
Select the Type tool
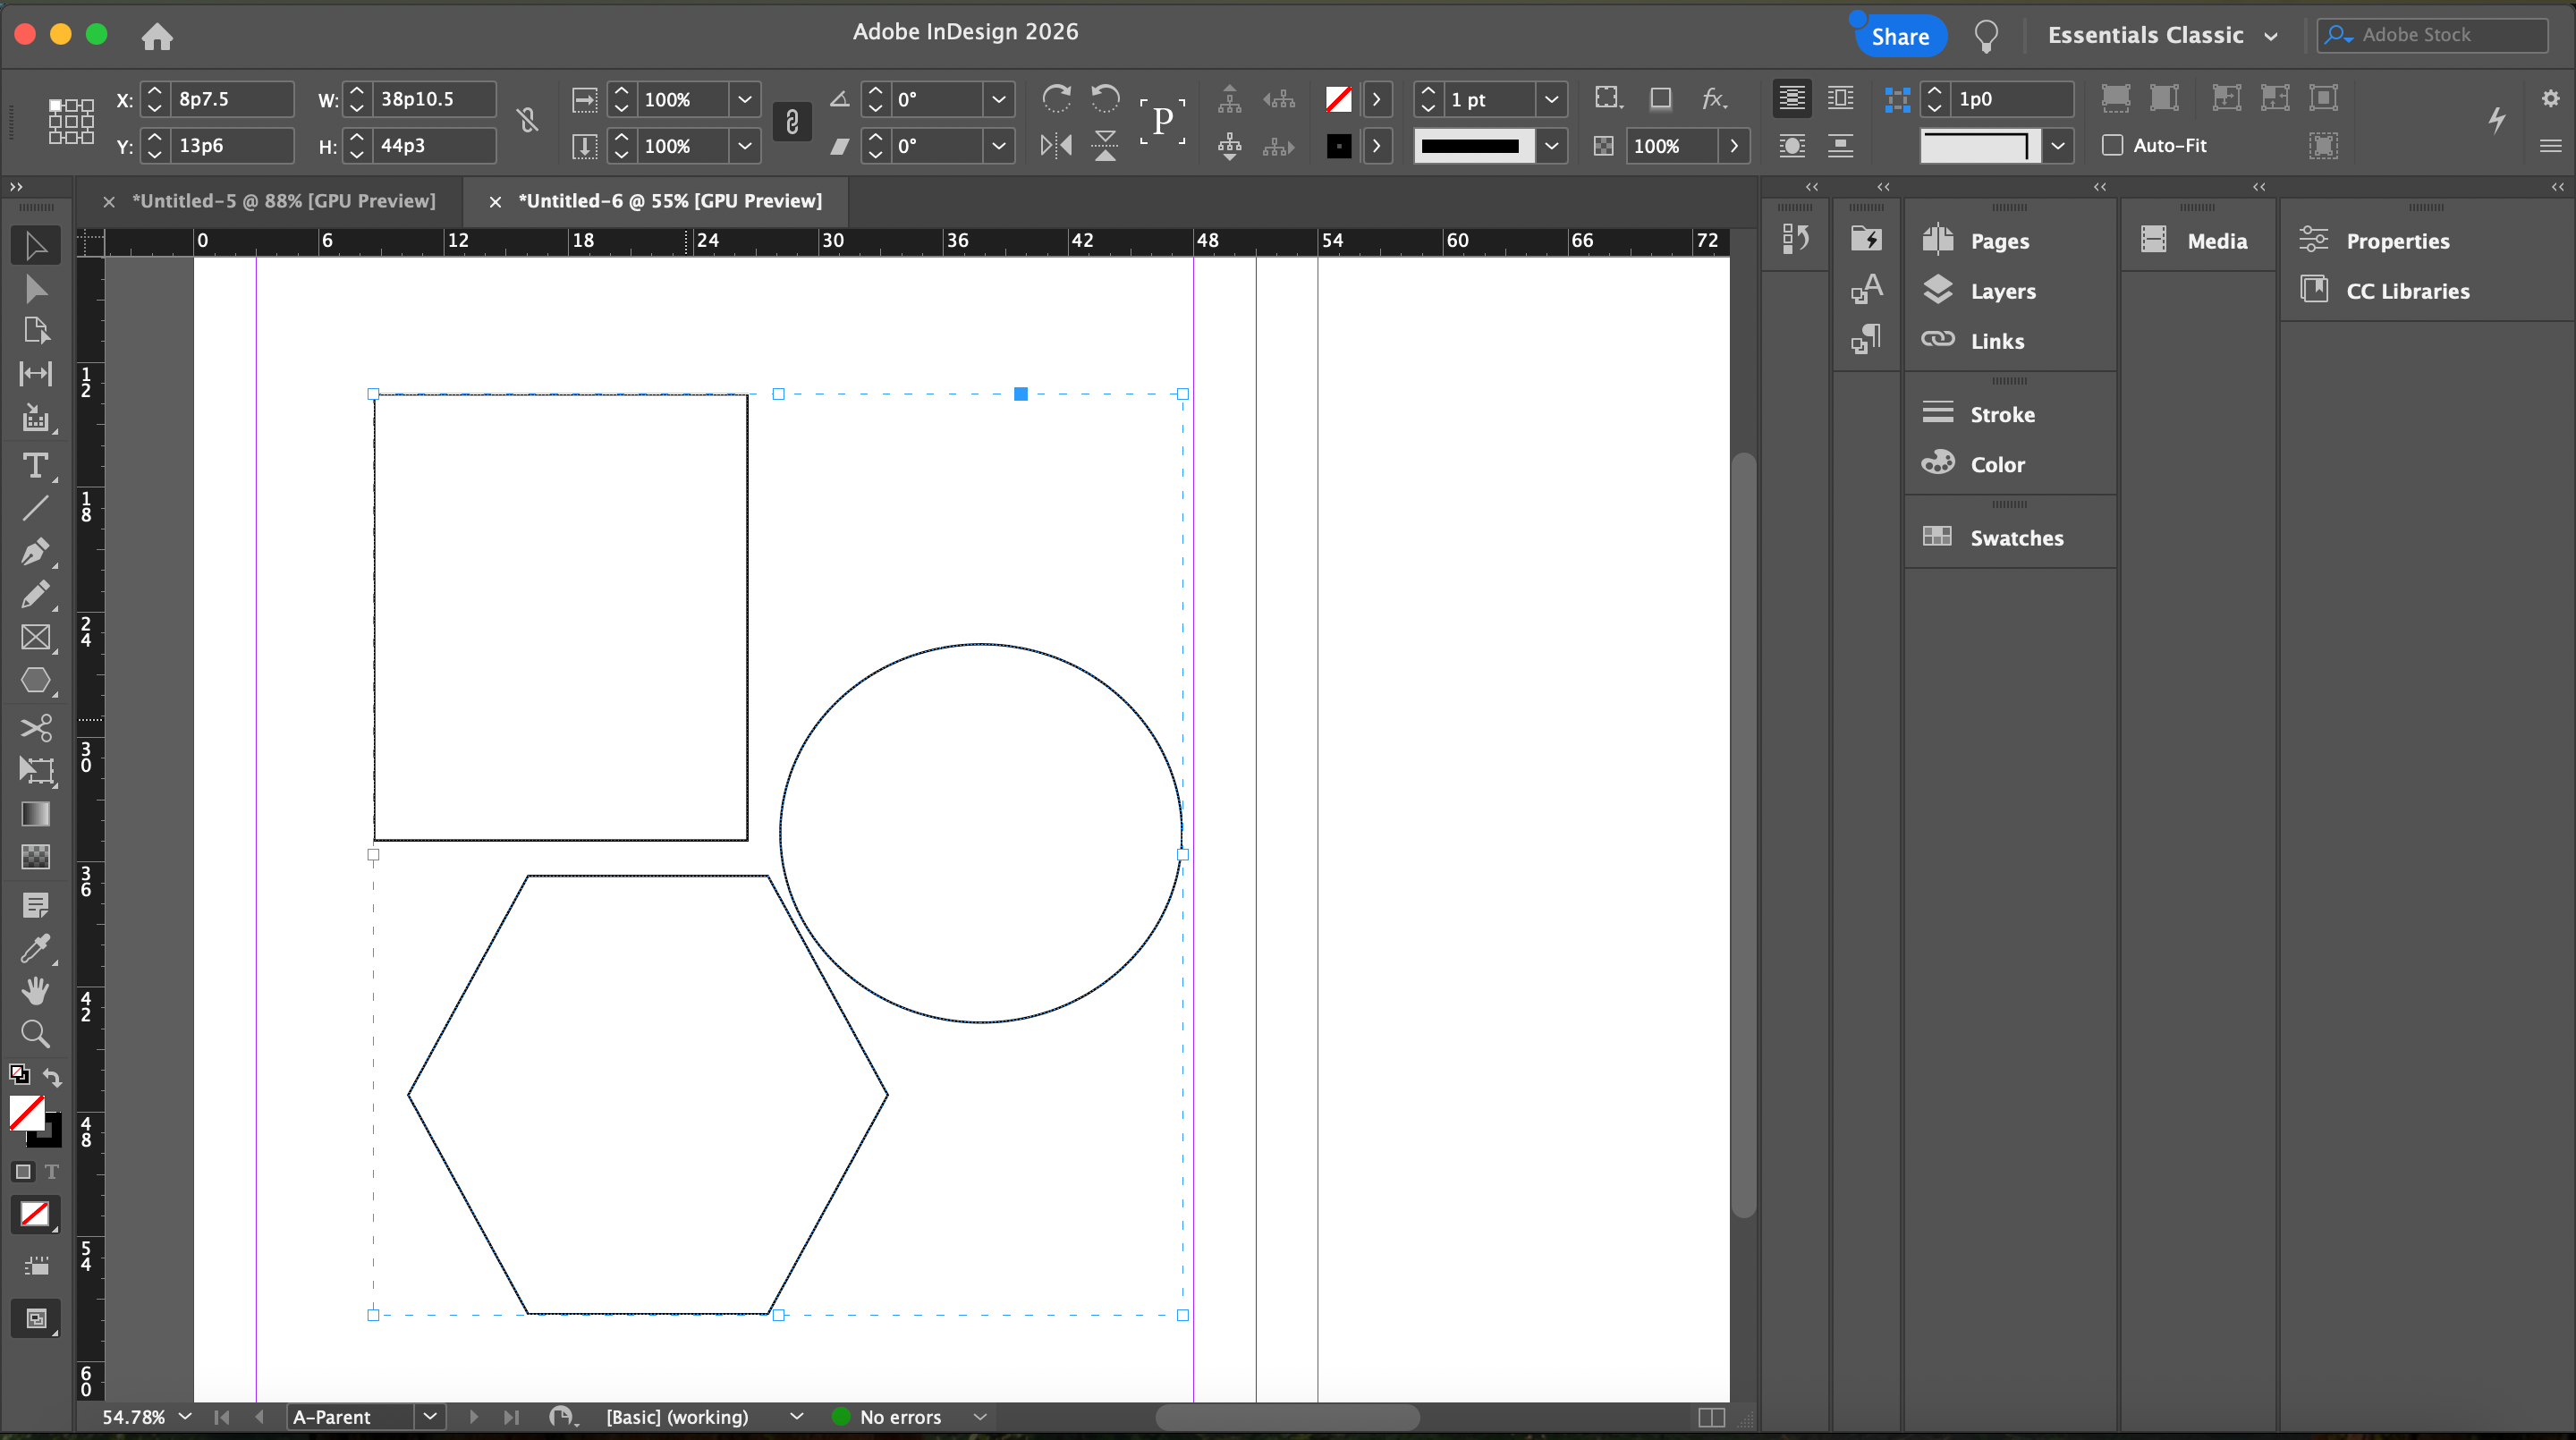click(x=35, y=466)
